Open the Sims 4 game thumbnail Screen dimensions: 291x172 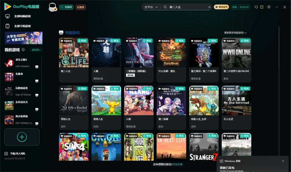click(x=74, y=147)
